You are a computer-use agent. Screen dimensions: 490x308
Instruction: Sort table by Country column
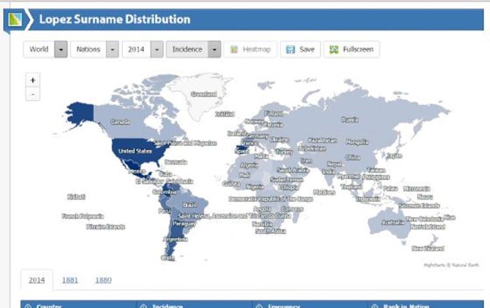coord(79,305)
